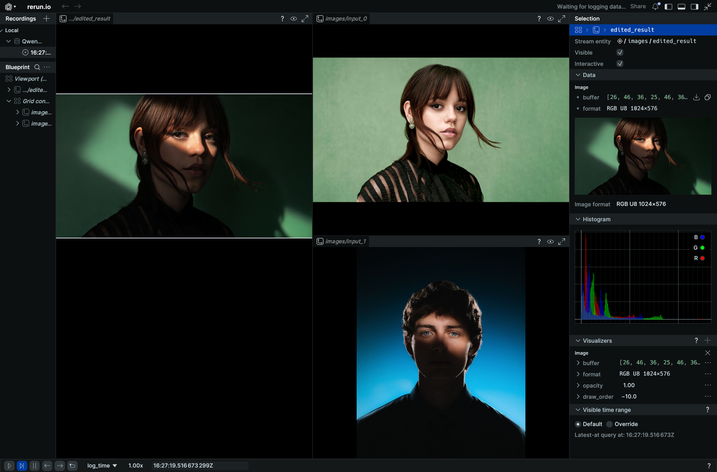Collapse the Histogram section
This screenshot has width=717, height=472.
coord(578,219)
